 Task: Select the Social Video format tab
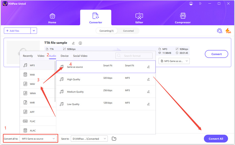coord(80,56)
